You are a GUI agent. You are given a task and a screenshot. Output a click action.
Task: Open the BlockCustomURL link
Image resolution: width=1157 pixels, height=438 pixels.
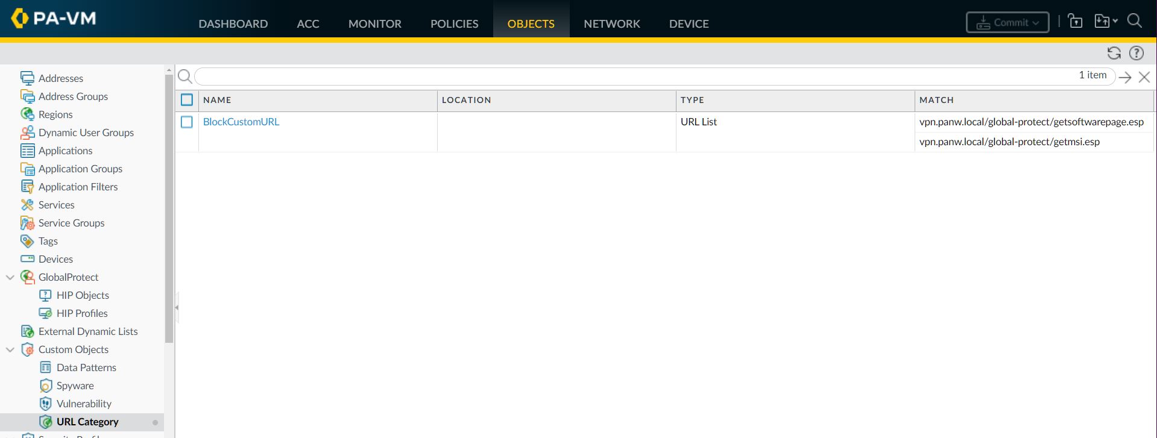(x=241, y=122)
